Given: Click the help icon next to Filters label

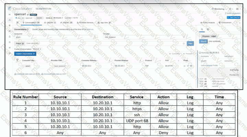Looking at the screenshot, I should pos(23,44).
